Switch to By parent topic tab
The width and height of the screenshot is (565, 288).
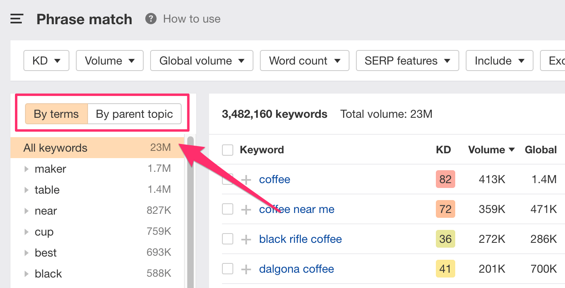[134, 114]
